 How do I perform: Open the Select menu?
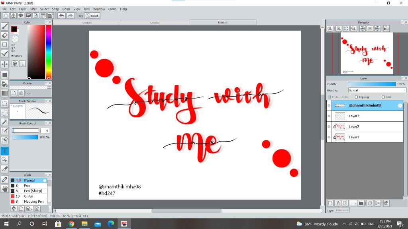[44, 9]
